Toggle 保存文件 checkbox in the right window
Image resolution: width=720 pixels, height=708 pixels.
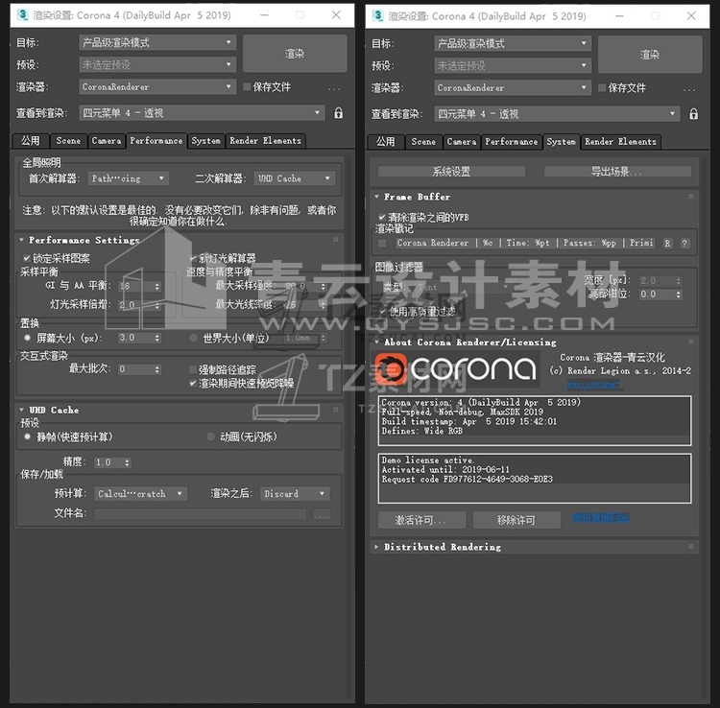602,87
